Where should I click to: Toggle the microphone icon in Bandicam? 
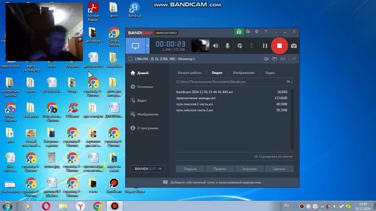click(227, 46)
